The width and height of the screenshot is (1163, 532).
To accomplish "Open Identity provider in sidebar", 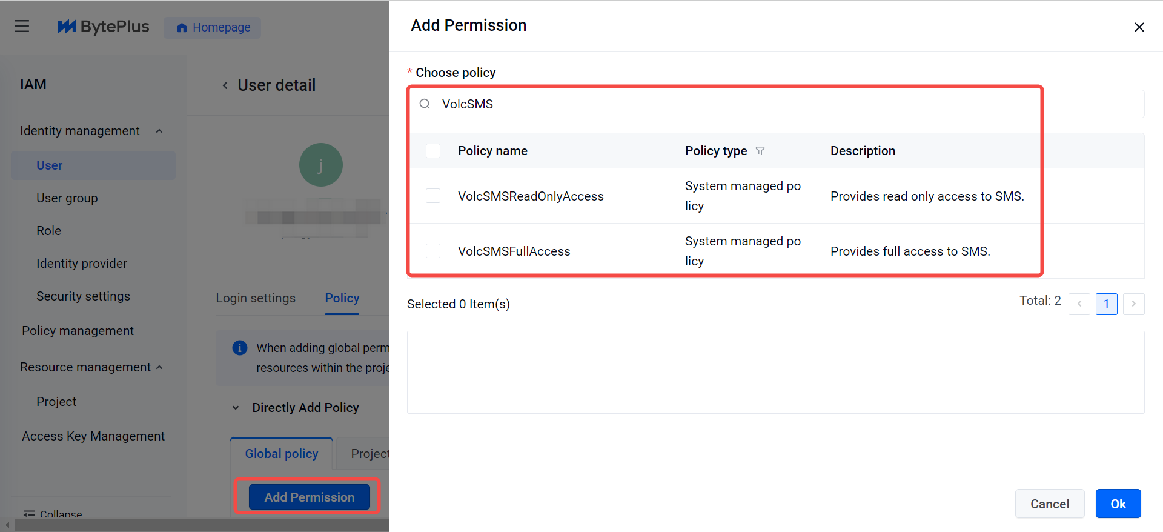I will coord(82,264).
